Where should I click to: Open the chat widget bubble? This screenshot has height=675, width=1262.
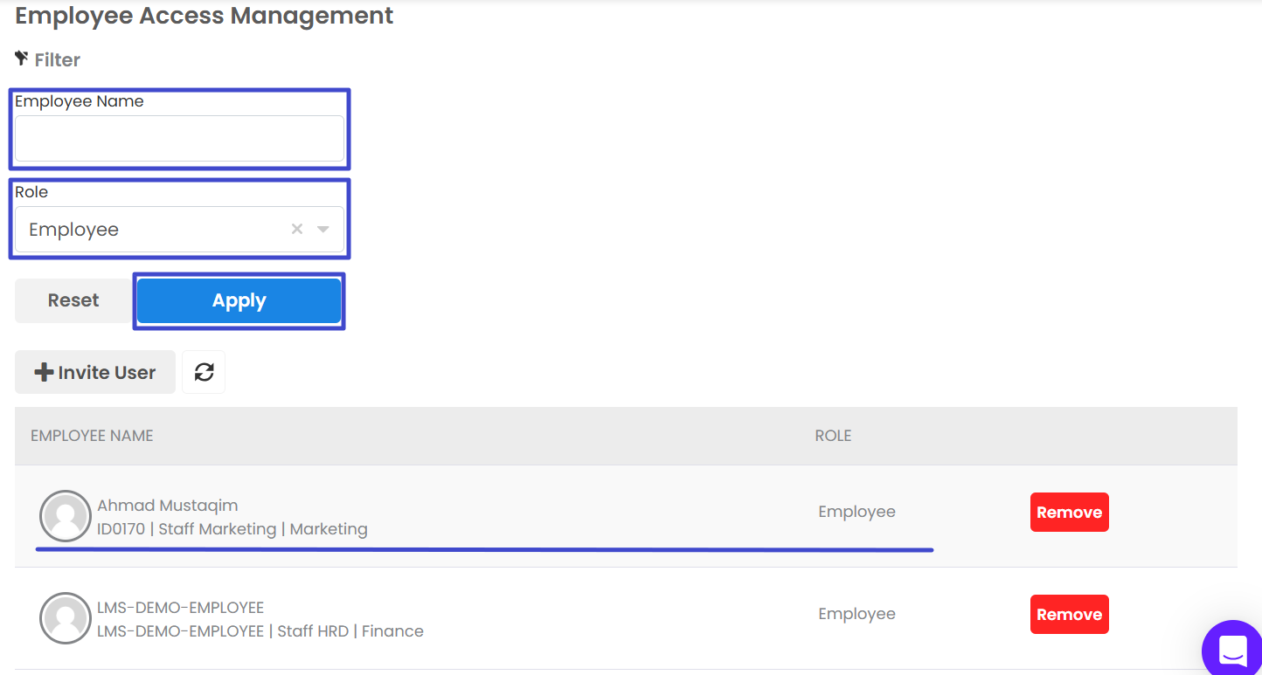[x=1232, y=650]
